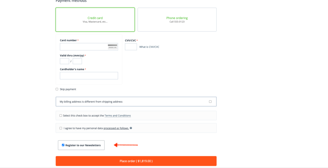328x168 pixels.
Task: Click the Card number input field
Action: pos(83,47)
